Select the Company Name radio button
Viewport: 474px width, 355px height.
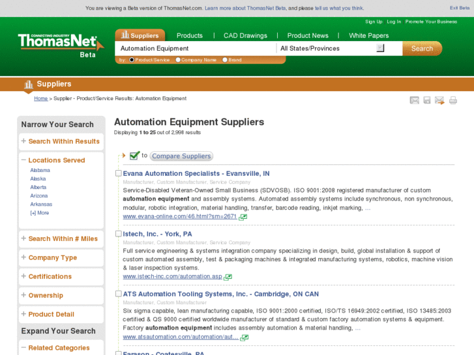click(178, 60)
